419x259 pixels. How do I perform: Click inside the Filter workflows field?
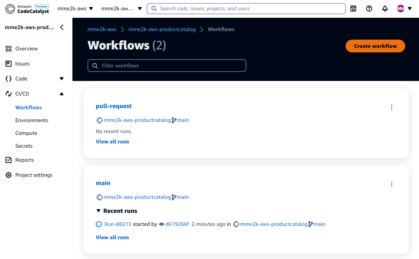167,66
